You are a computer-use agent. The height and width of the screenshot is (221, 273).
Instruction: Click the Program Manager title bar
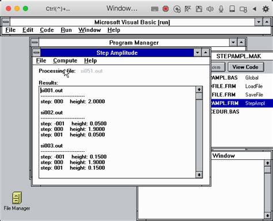pos(134,43)
